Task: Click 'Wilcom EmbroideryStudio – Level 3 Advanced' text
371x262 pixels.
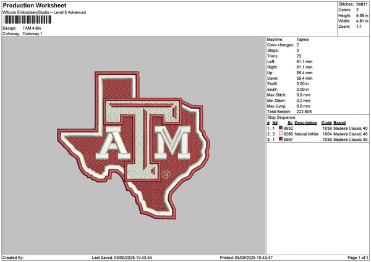Action: tap(45, 12)
